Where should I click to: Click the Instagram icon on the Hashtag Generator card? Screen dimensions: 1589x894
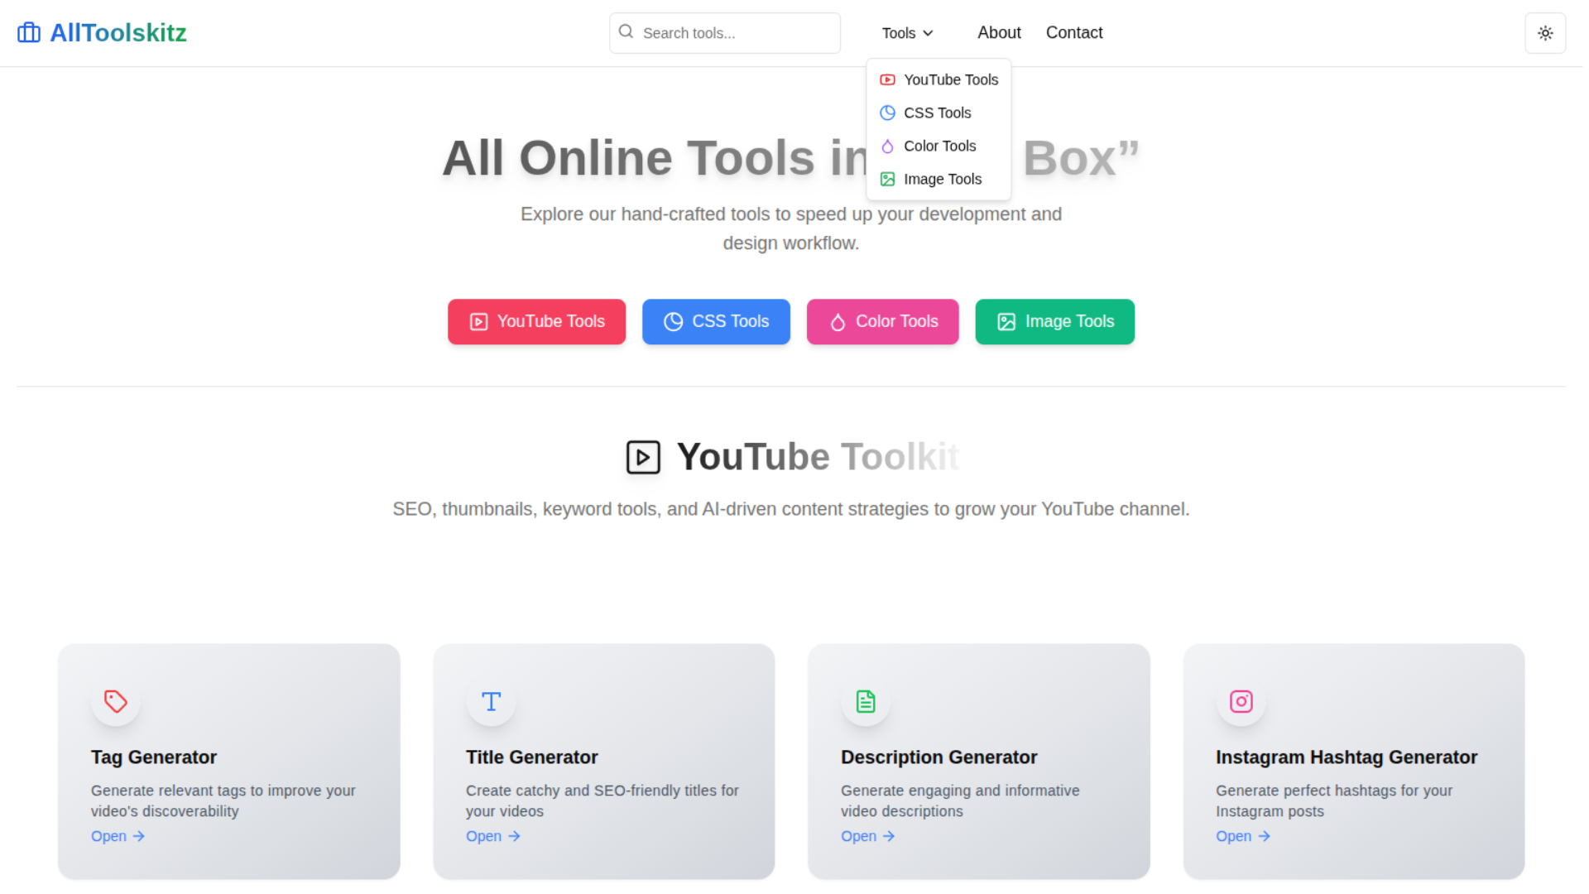(1241, 701)
